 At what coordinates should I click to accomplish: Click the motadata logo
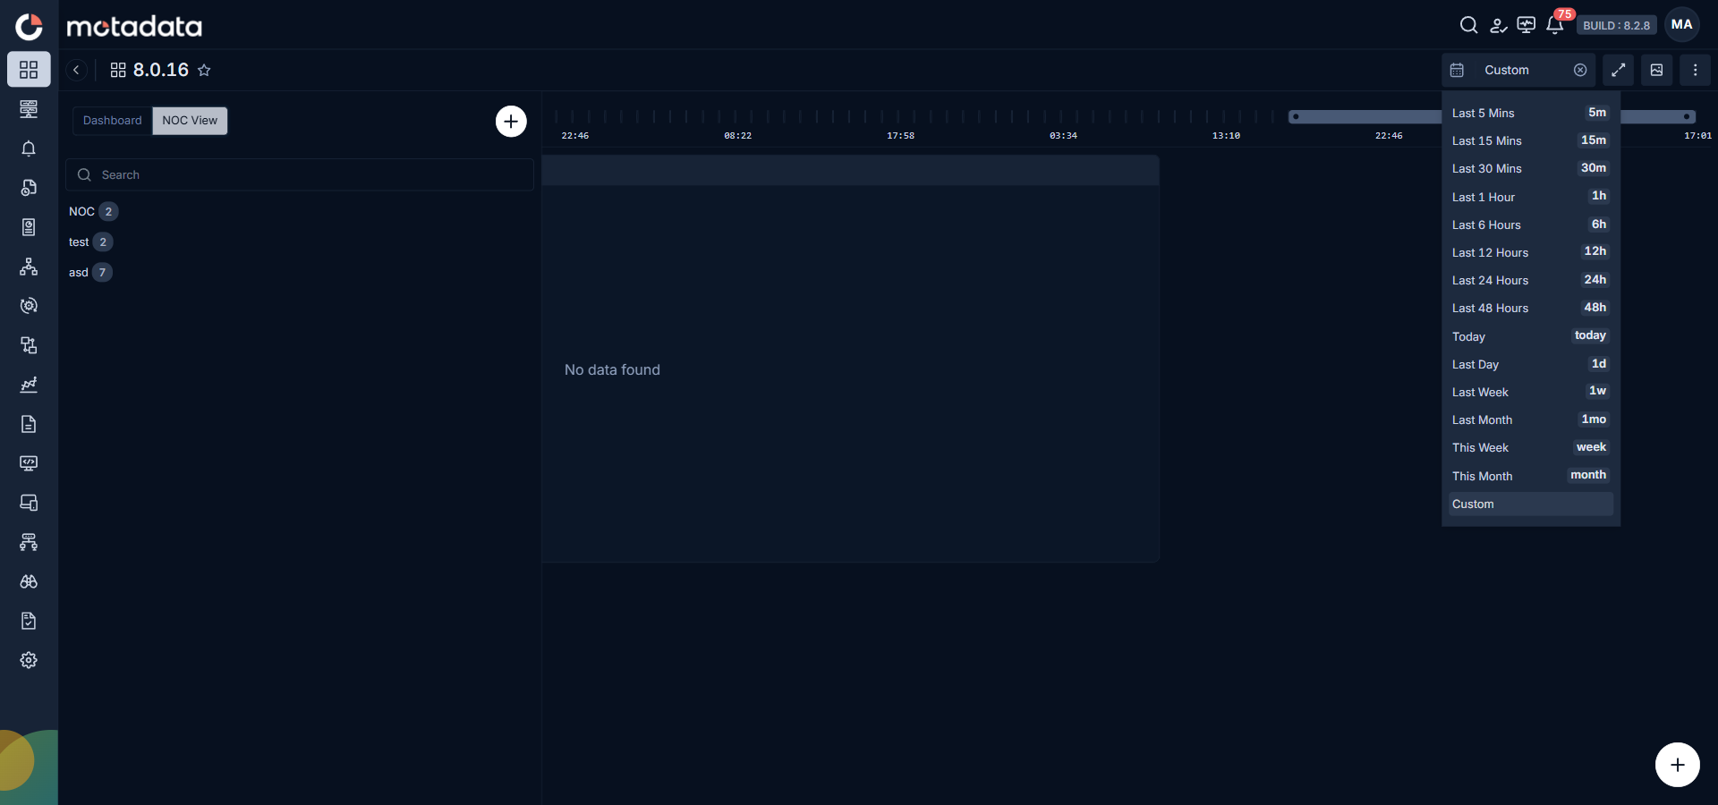[x=134, y=27]
